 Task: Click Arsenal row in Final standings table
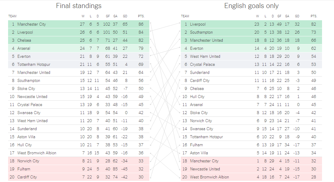point(79,48)
